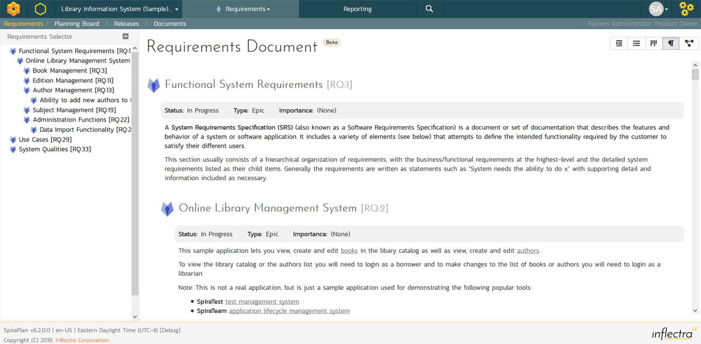Select Administration Functions [RQ:22] in tree

coord(81,120)
